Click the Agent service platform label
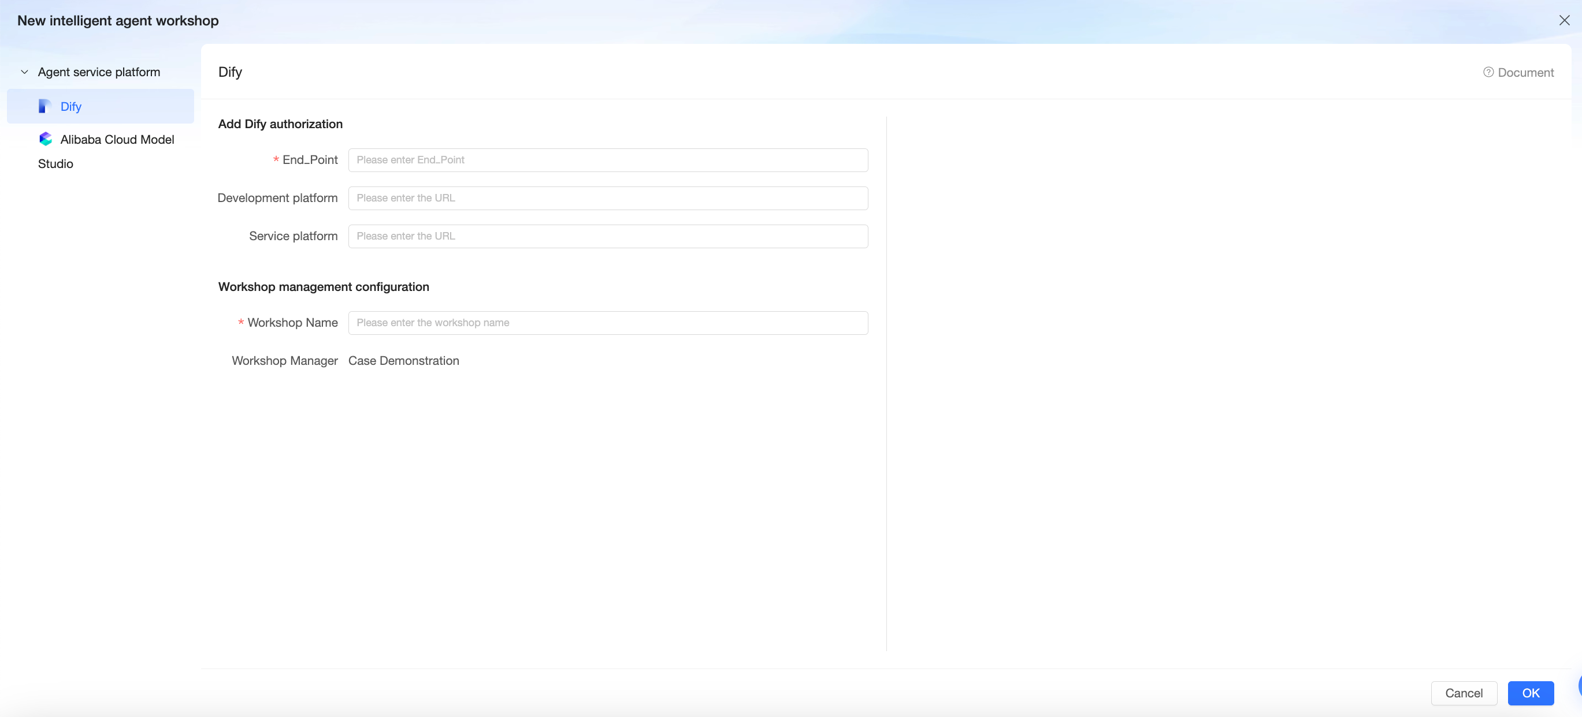The height and width of the screenshot is (717, 1582). [99, 72]
